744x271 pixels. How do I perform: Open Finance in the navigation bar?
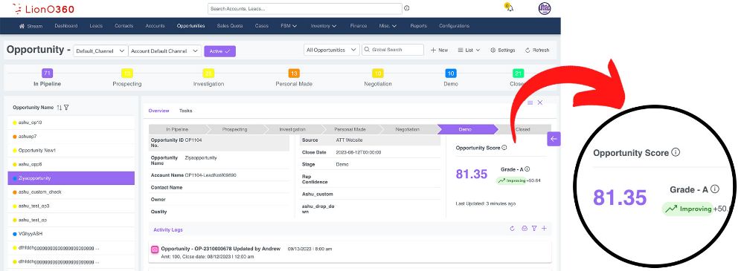(x=359, y=26)
